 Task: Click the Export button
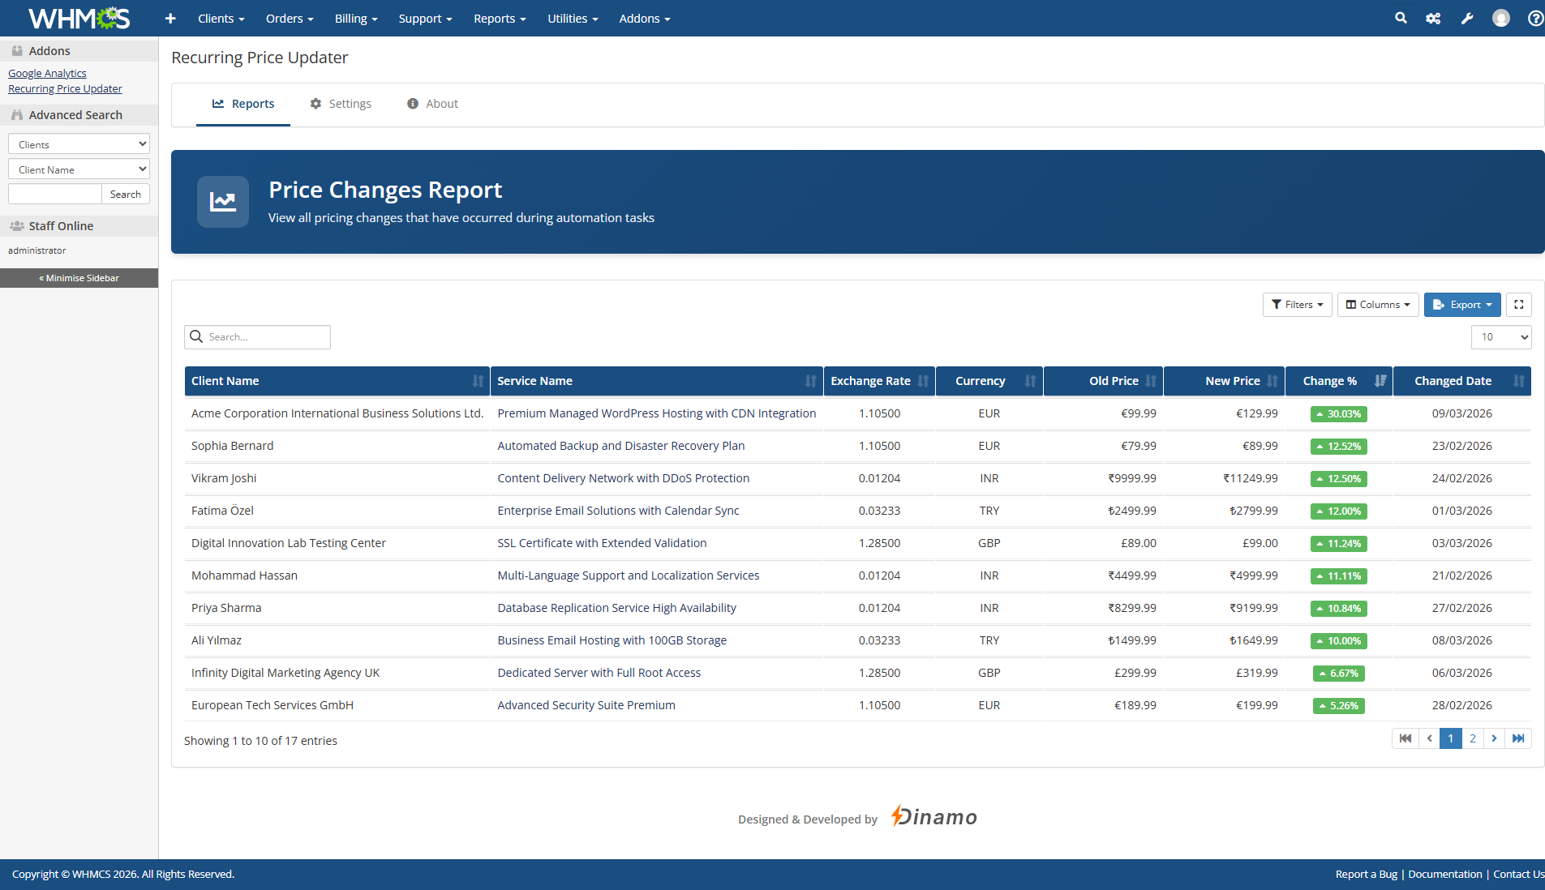pos(1462,305)
